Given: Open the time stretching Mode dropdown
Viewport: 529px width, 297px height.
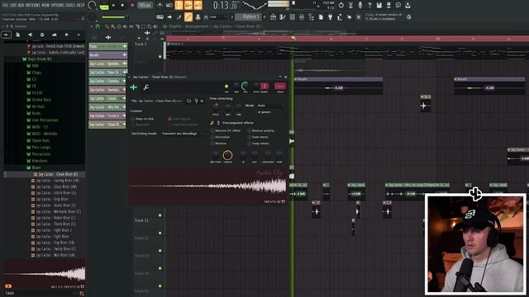Looking at the screenshot, I should point(269,106).
